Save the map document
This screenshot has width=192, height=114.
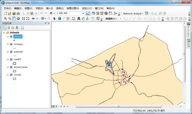pos(14,13)
